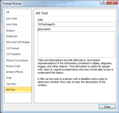Select the highlighted Alt Text item
Screen dimensions: 119x113
(x=18, y=90)
